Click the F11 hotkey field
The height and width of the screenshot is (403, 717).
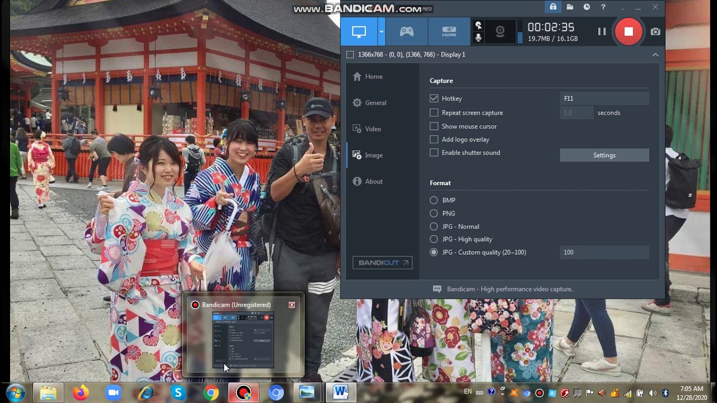click(x=604, y=99)
